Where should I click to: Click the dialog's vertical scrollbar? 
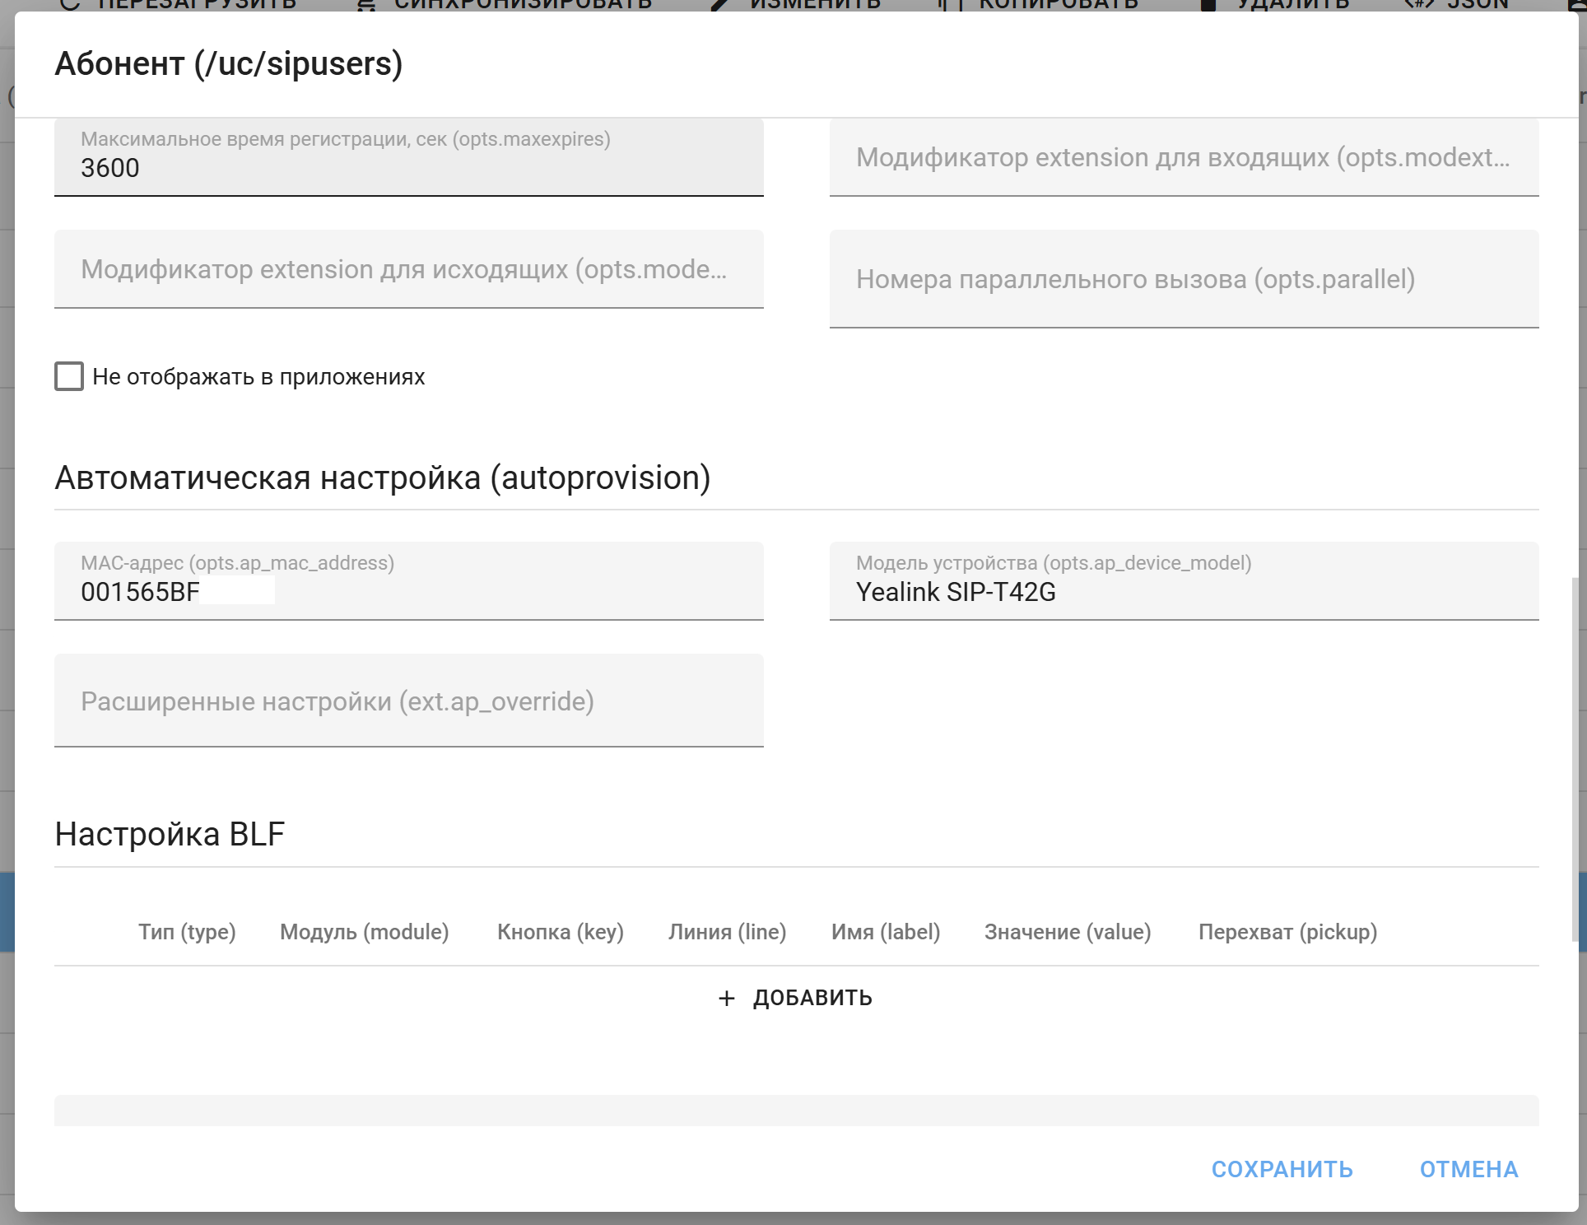(1575, 757)
